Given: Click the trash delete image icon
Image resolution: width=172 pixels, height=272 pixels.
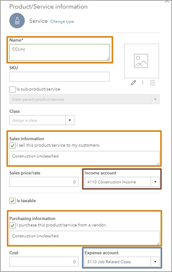Looking at the screenshot, I should (x=152, y=83).
